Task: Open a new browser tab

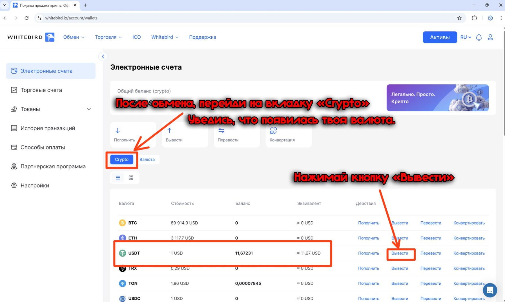Action: [x=85, y=5]
